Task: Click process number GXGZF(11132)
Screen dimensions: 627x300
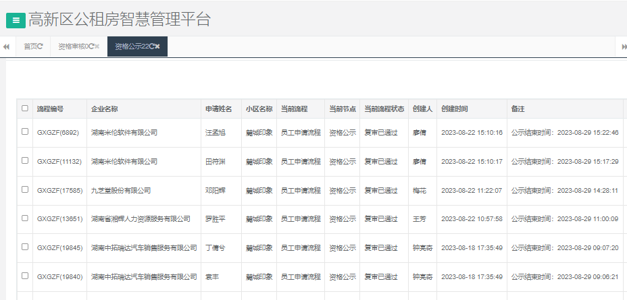Action: point(59,162)
